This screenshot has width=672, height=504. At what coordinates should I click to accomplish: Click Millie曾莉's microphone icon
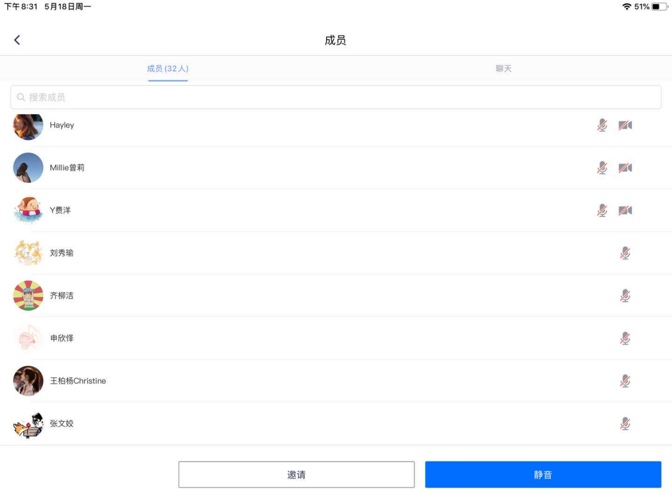(x=602, y=168)
